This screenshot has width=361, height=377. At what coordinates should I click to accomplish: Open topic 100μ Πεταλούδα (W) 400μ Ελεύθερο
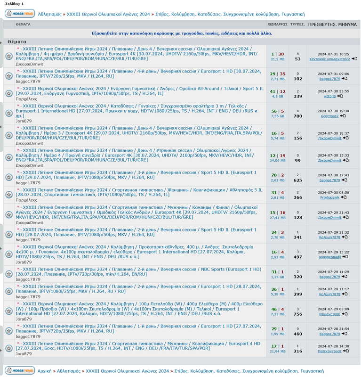[139, 309]
